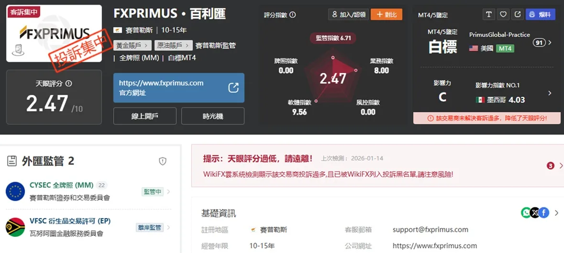This screenshot has width=564, height=253.
Task: Expand the VFSC regulation row chevron
Action: [x=168, y=227]
